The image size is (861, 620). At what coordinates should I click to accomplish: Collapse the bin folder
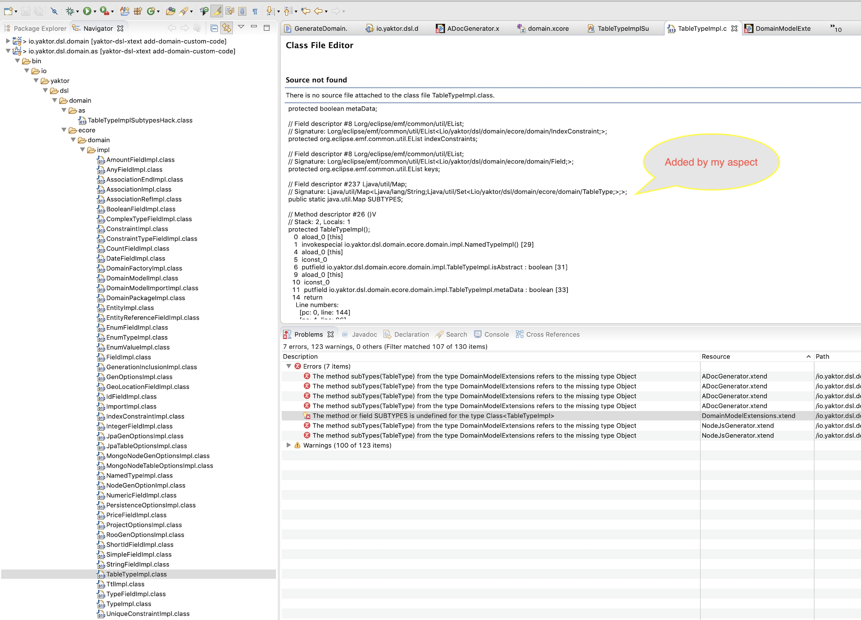pos(18,61)
